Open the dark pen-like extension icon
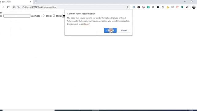This screenshot has width=197, height=111. point(187,7)
